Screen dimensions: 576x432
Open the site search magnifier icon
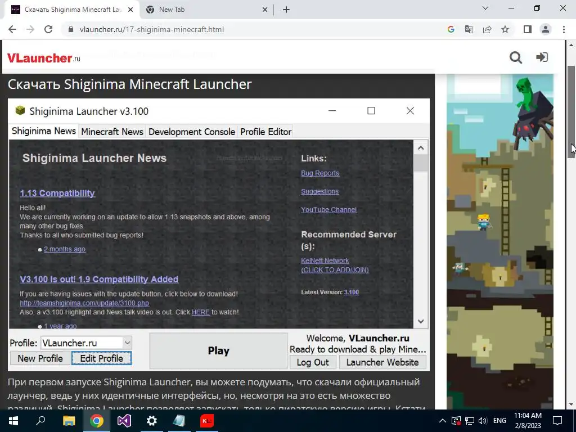tap(516, 57)
